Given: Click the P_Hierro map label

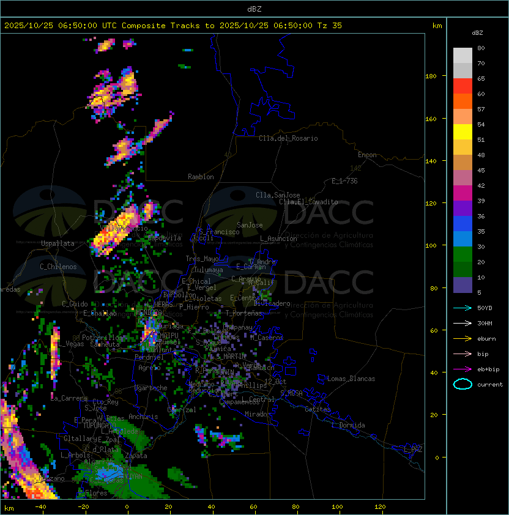Looking at the screenshot, I should [194, 307].
